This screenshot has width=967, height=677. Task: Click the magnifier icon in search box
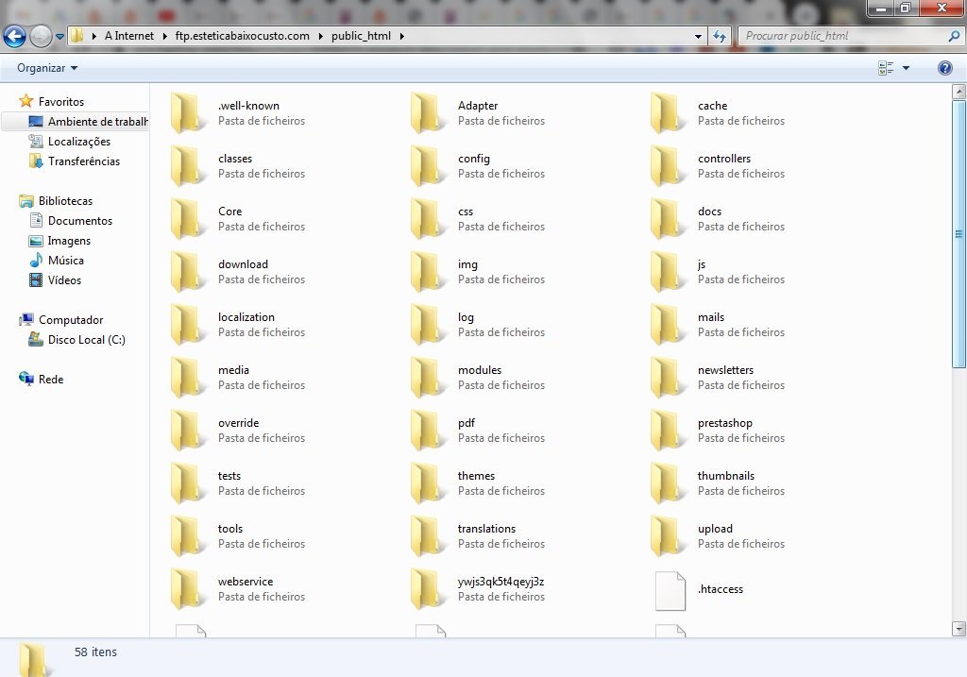pos(954,36)
